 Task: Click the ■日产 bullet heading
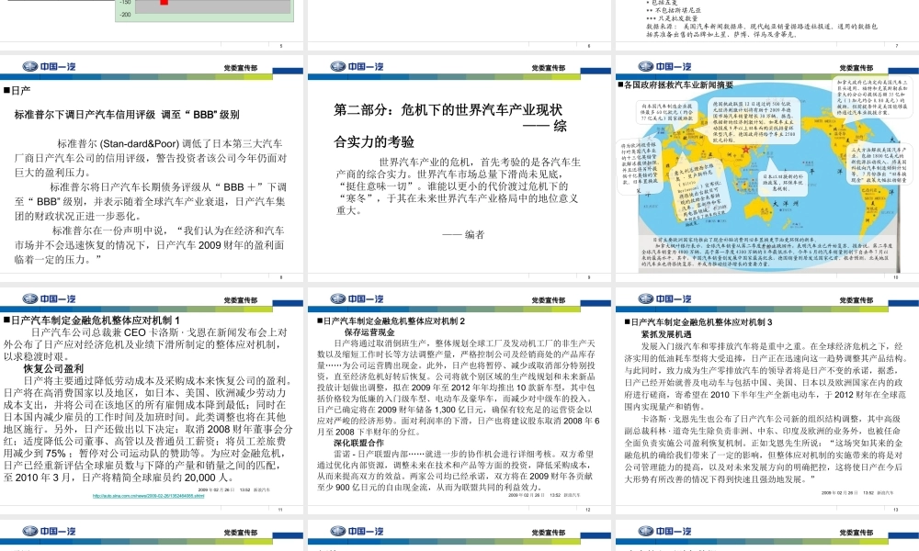(17, 90)
